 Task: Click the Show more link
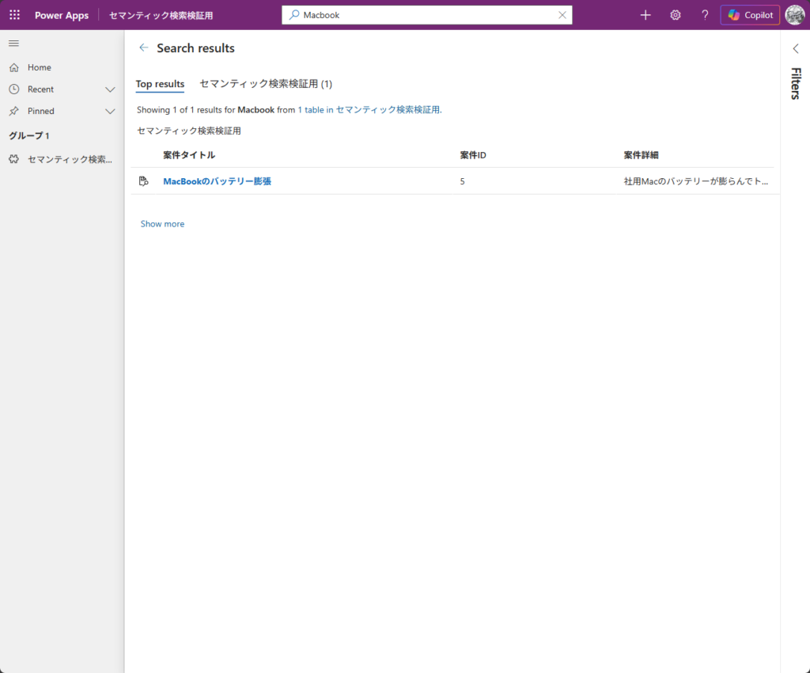pyautogui.click(x=162, y=224)
